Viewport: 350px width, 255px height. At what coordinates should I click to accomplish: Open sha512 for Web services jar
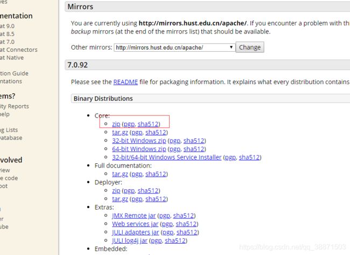pos(186,224)
